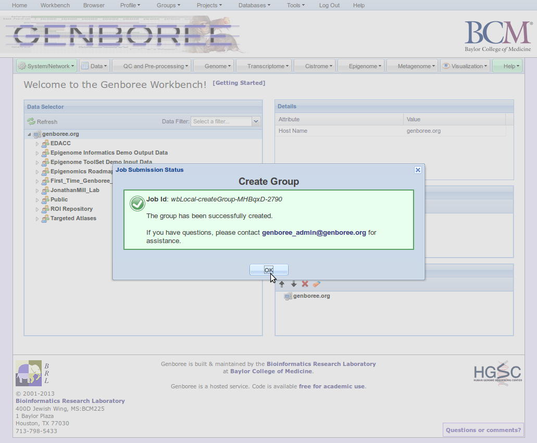Collapse the genboree.org tree root

pyautogui.click(x=30, y=134)
